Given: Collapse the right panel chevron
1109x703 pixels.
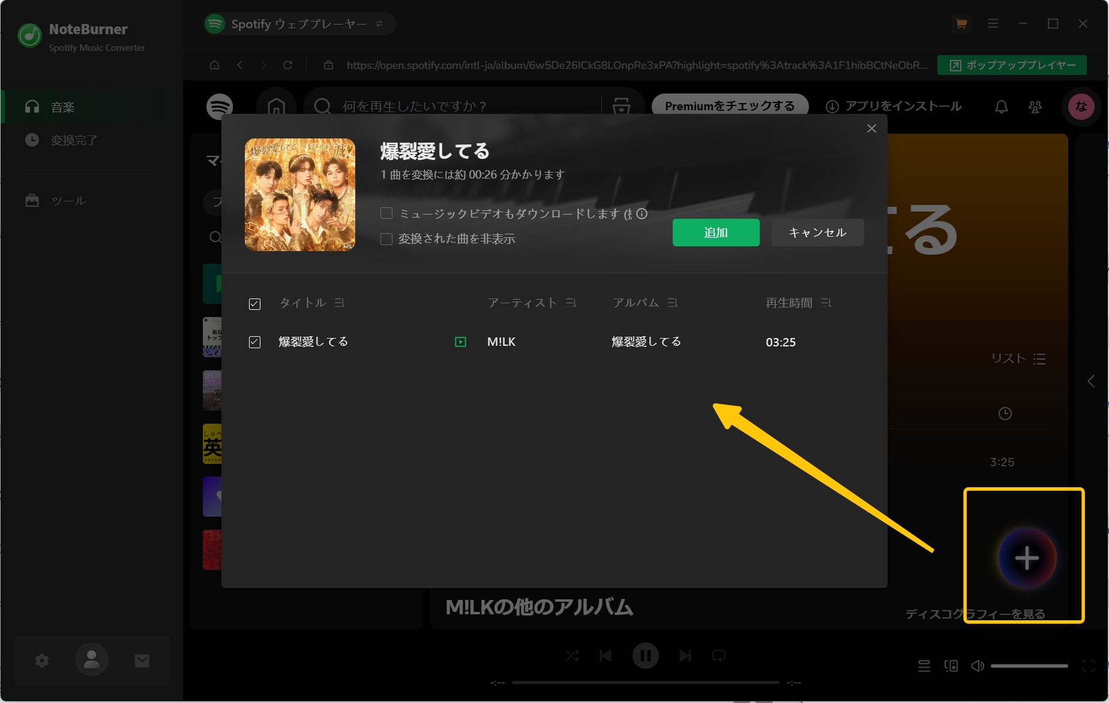Looking at the screenshot, I should coord(1091,381).
